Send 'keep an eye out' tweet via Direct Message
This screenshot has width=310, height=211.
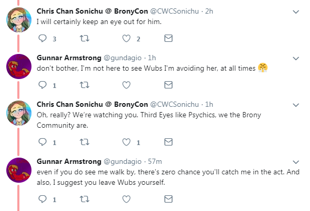point(168,38)
